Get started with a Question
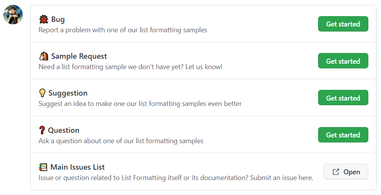The image size is (381, 195). [x=343, y=135]
